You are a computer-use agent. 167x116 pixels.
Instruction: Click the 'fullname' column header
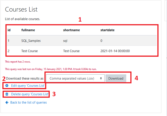click(x=28, y=30)
